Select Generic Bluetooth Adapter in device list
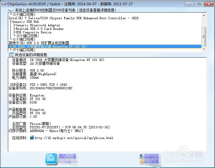215x168 pixels. pos(38,25)
